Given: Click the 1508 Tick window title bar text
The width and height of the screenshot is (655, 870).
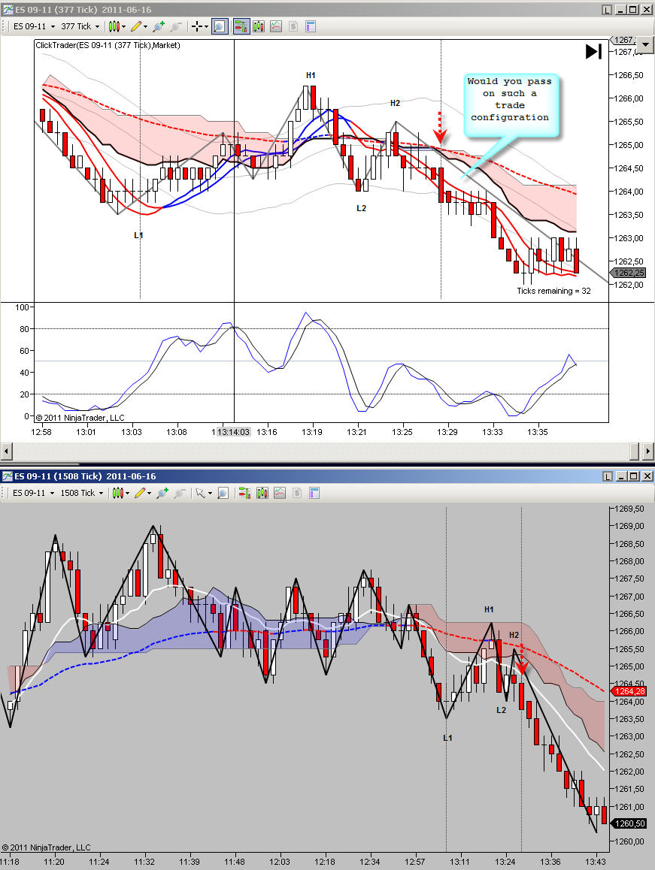Looking at the screenshot, I should click(85, 476).
